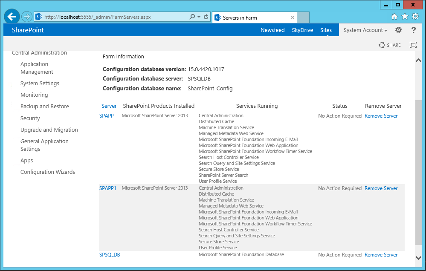
Task: Open General Application Settings link
Action: 44,145
